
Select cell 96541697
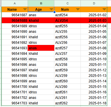(x=15, y=70)
